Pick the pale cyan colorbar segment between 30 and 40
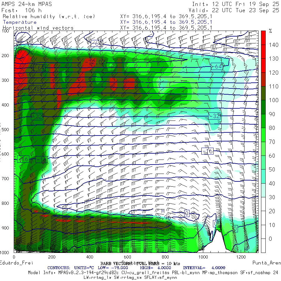This screenshot has height=281, width=281. 263,190
